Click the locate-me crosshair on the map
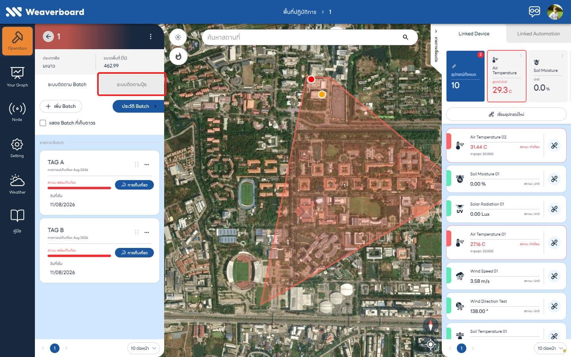This screenshot has width=571, height=357. tap(431, 344)
